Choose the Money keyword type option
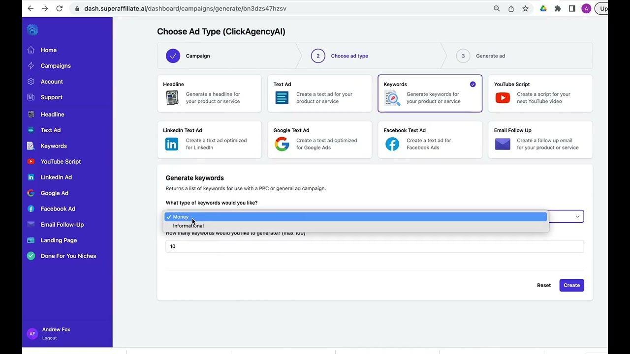Viewport: 630px width, 354px height. [x=181, y=217]
